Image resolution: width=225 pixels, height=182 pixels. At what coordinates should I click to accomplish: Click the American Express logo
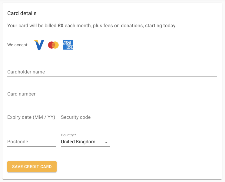coord(68,45)
